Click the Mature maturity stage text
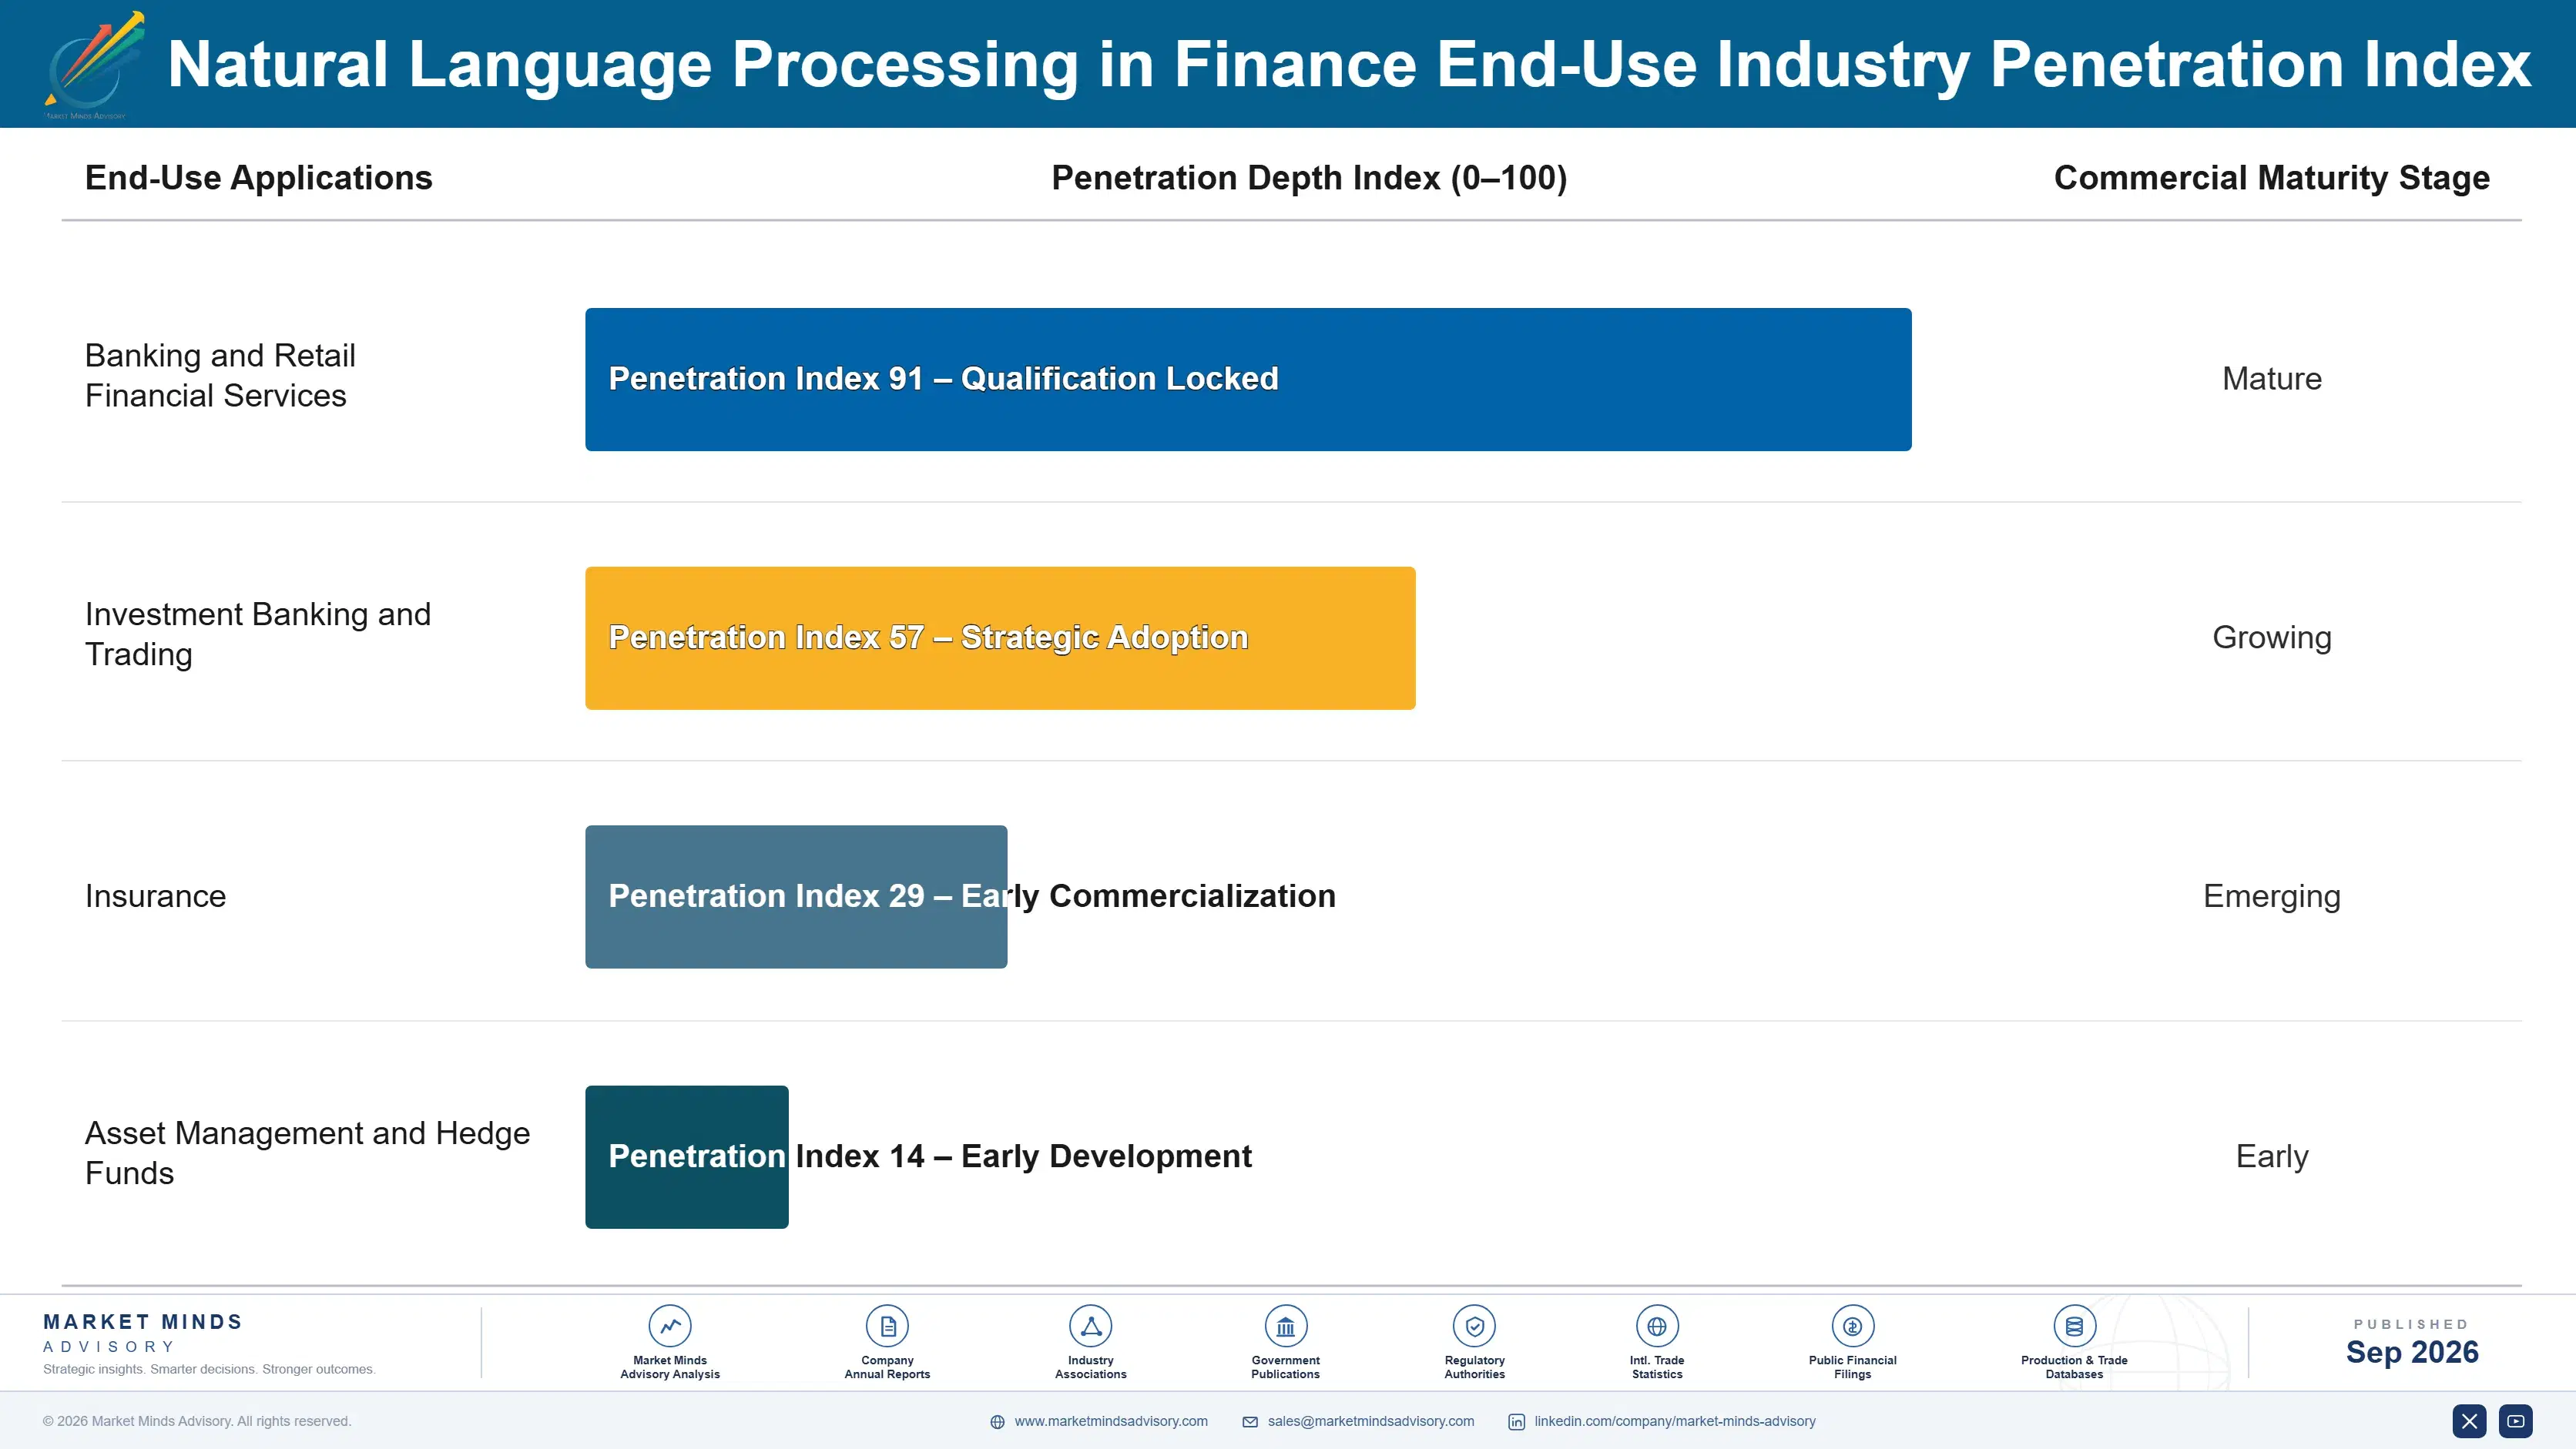This screenshot has width=2576, height=1449. tap(2272, 379)
